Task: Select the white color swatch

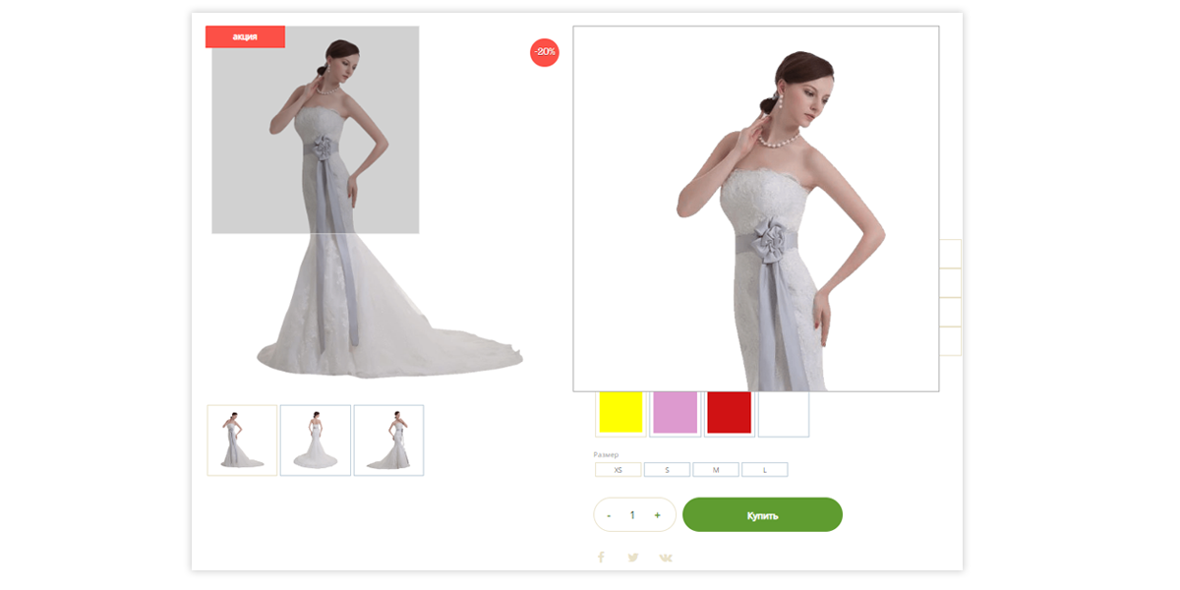Action: coord(784,414)
